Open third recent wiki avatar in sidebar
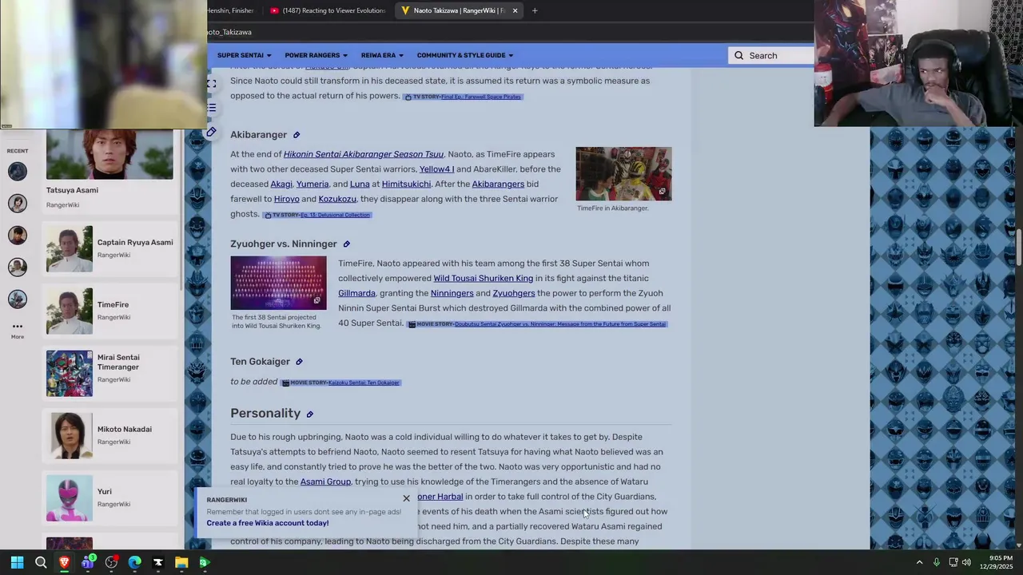 (x=18, y=235)
